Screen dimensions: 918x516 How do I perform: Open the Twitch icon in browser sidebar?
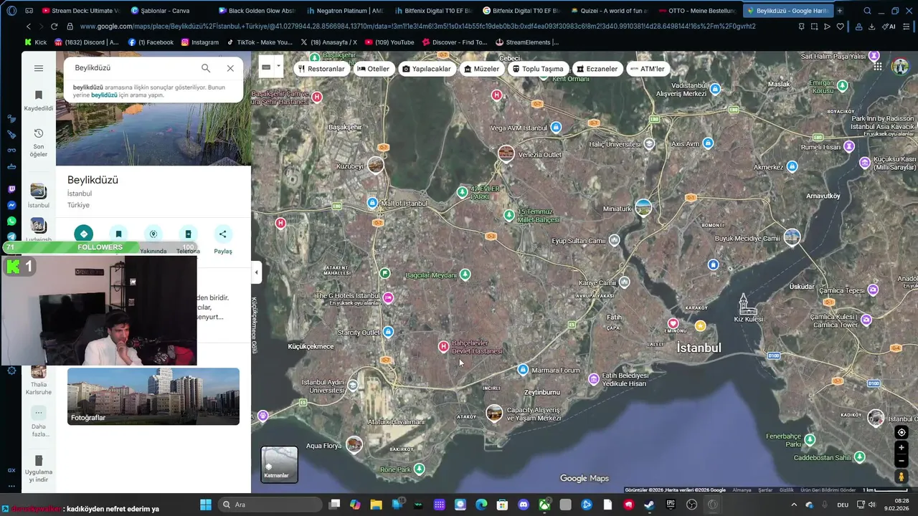11,190
